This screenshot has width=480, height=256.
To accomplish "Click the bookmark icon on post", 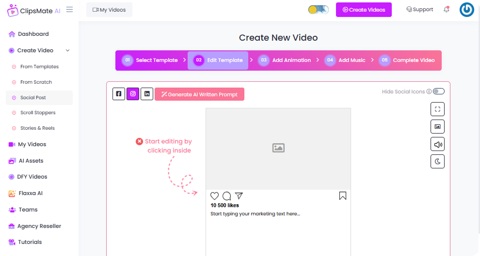I will click(x=343, y=196).
